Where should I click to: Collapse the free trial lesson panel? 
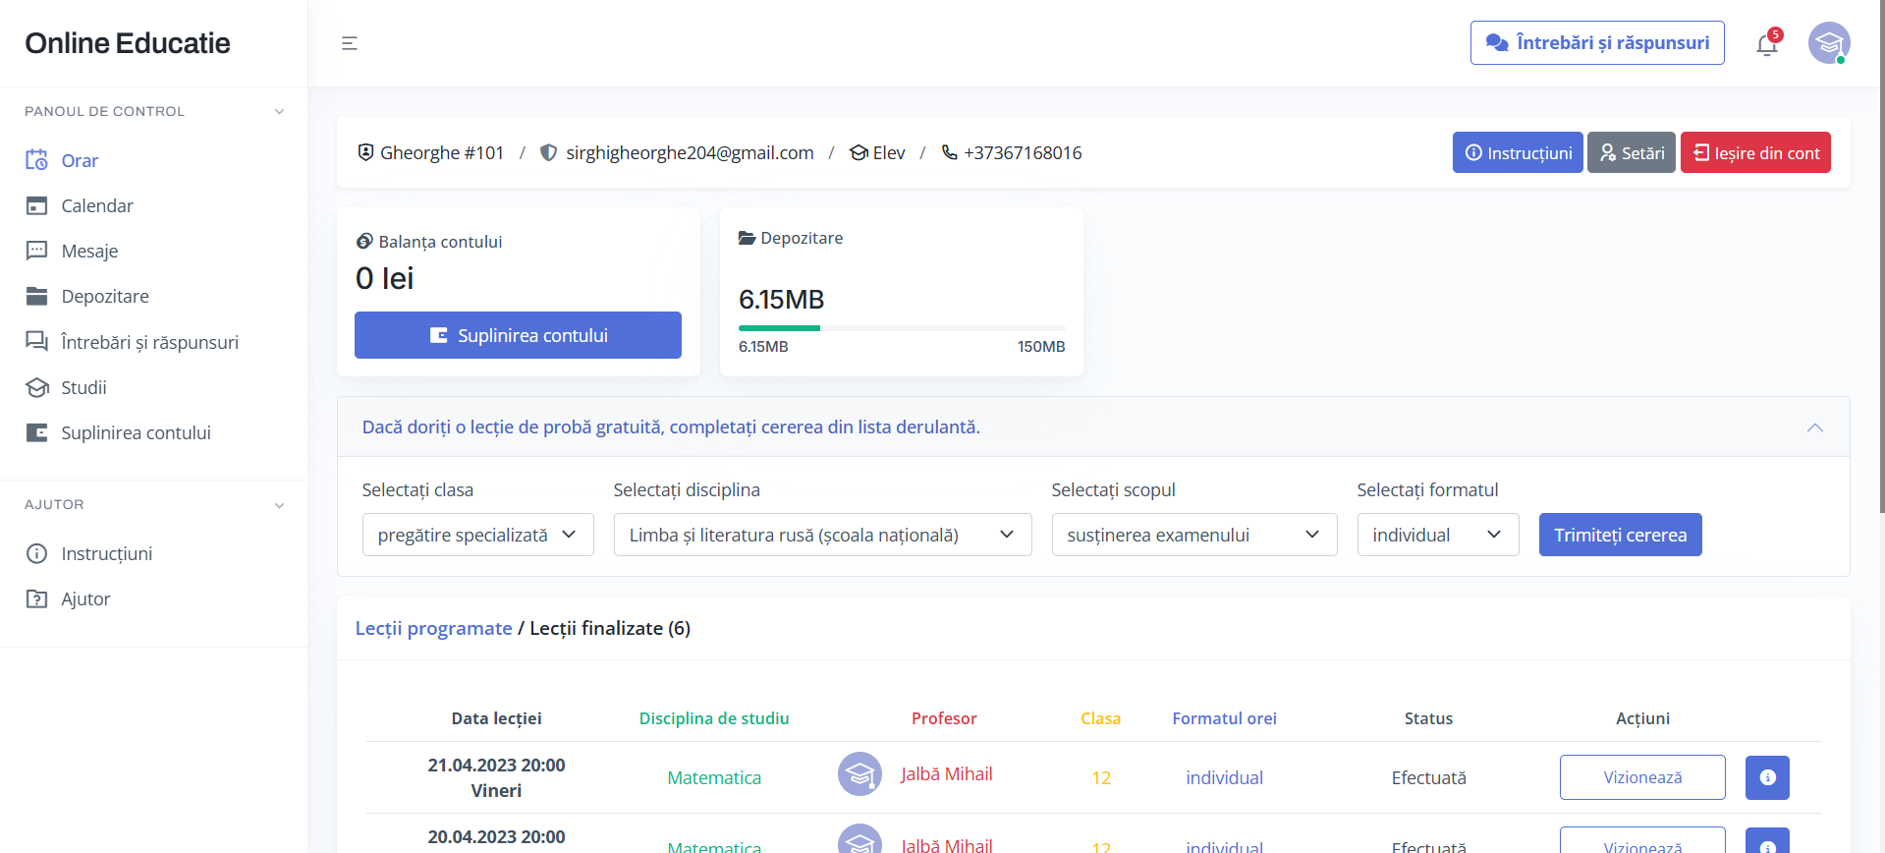[1814, 427]
